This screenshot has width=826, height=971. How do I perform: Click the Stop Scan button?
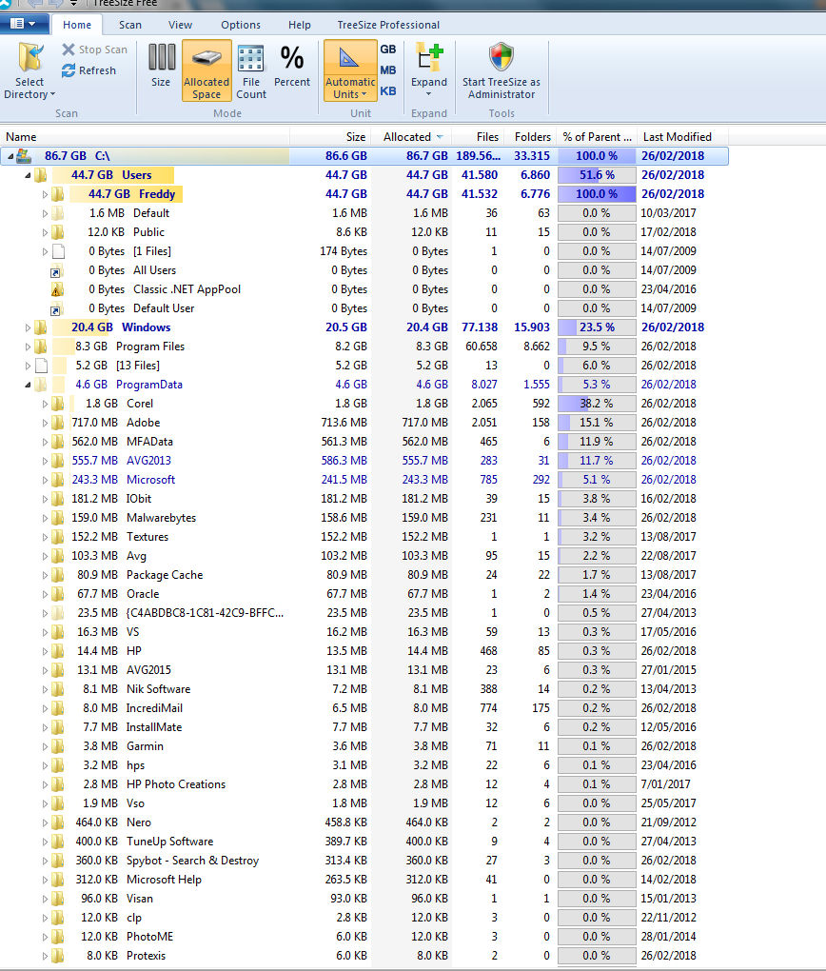(x=94, y=50)
